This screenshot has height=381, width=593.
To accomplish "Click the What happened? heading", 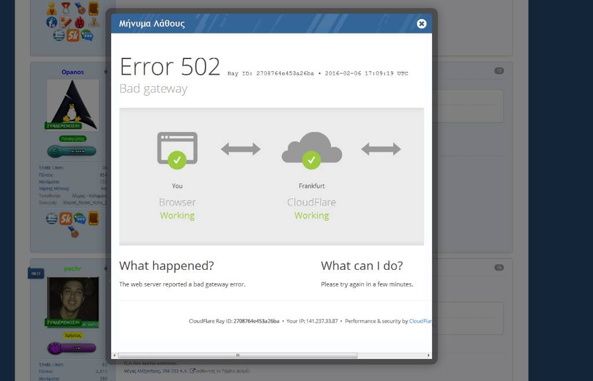I will pyautogui.click(x=166, y=266).
